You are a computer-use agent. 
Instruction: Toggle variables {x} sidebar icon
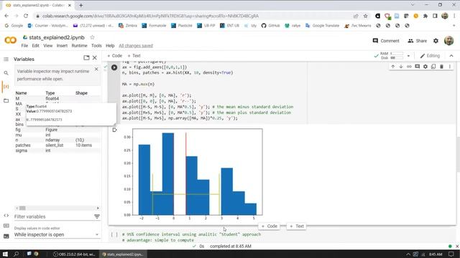(6, 87)
